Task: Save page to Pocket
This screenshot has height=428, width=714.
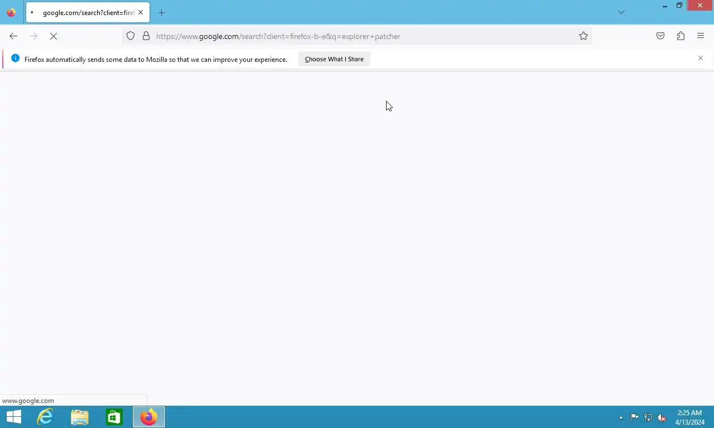Action: click(x=660, y=36)
